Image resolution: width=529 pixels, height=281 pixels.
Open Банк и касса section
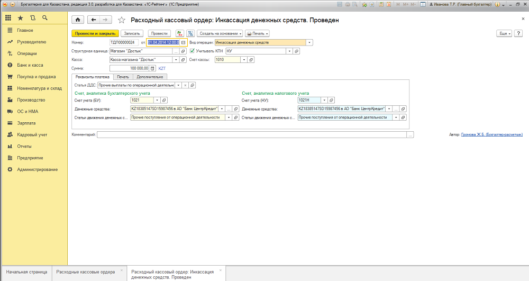(x=30, y=65)
